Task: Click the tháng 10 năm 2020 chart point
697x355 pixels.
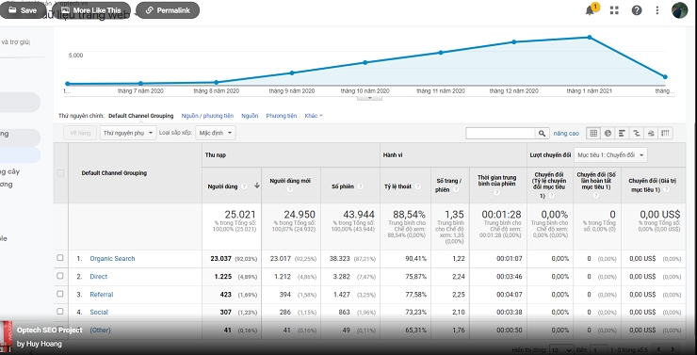Action: coord(365,63)
